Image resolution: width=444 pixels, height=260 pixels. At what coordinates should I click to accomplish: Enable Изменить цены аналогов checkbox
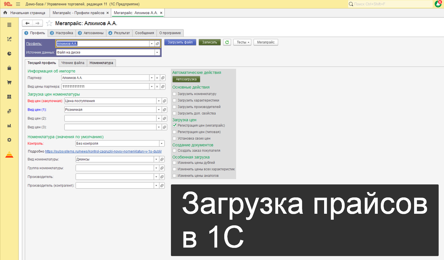pyautogui.click(x=175, y=175)
